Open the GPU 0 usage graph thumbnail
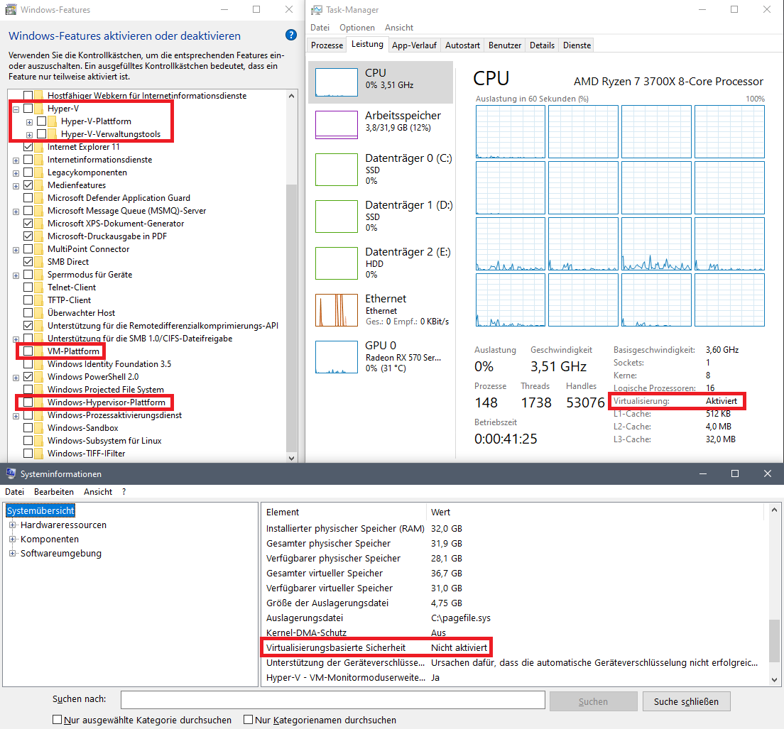This screenshot has width=784, height=729. pos(337,357)
